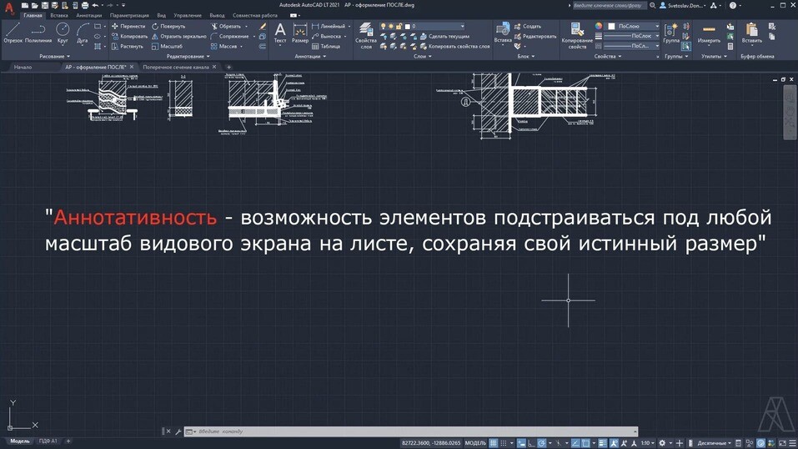The width and height of the screenshot is (798, 449).
Task: Click the Вставка block insert icon
Action: [x=503, y=33]
